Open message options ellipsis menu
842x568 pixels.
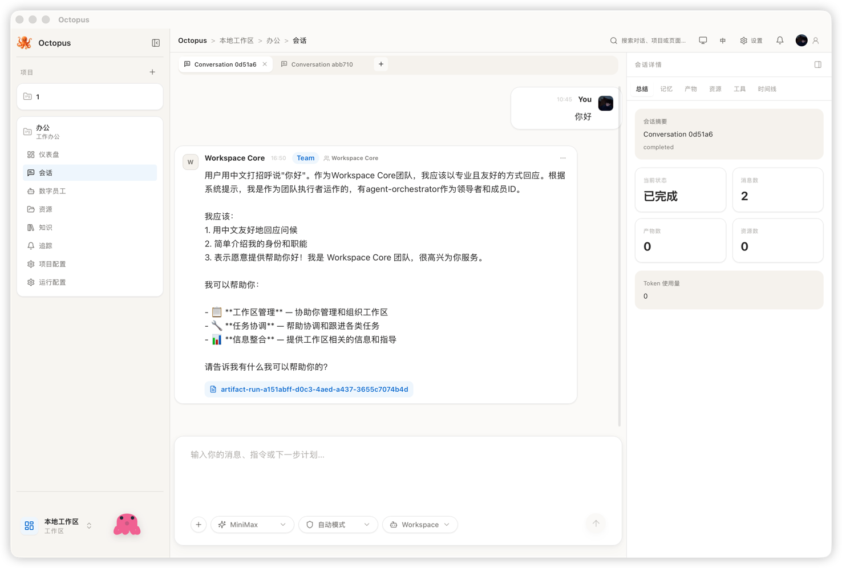563,158
